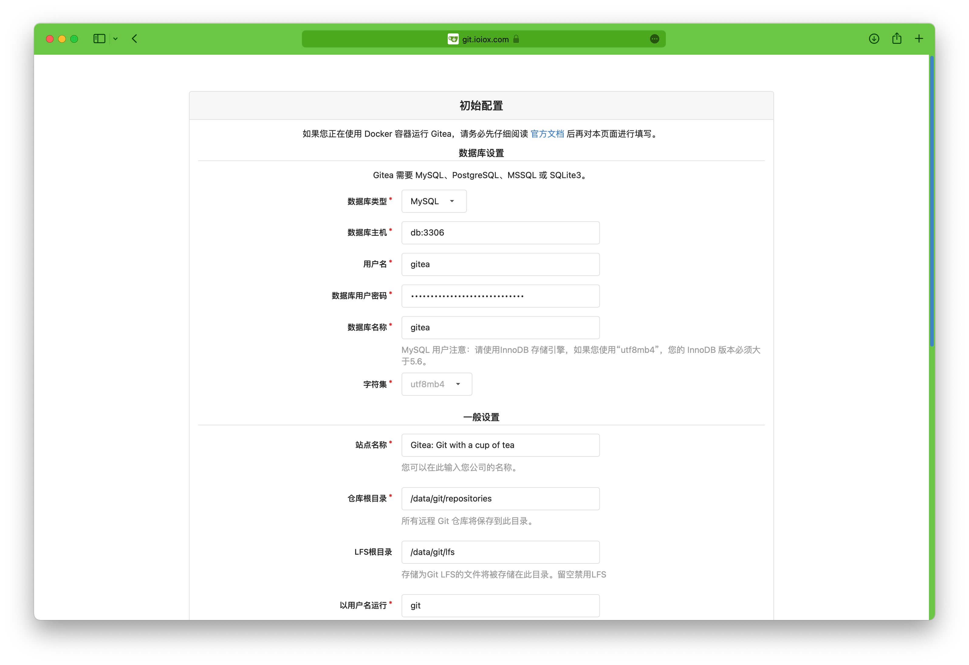
Task: Click the 仓库根目录 label
Action: click(367, 498)
